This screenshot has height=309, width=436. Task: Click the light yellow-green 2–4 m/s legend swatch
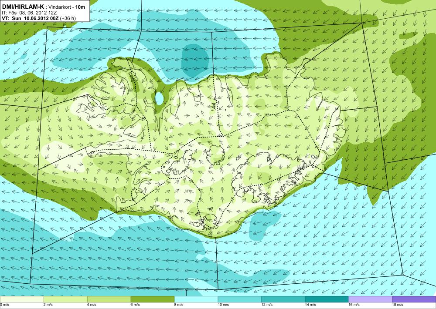(x=65, y=299)
